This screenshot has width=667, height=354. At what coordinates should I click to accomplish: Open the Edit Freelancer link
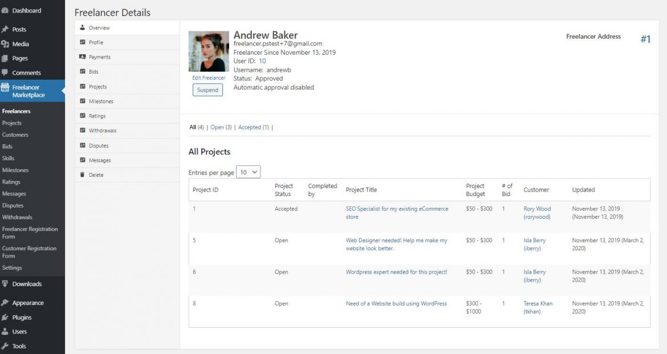pos(209,78)
